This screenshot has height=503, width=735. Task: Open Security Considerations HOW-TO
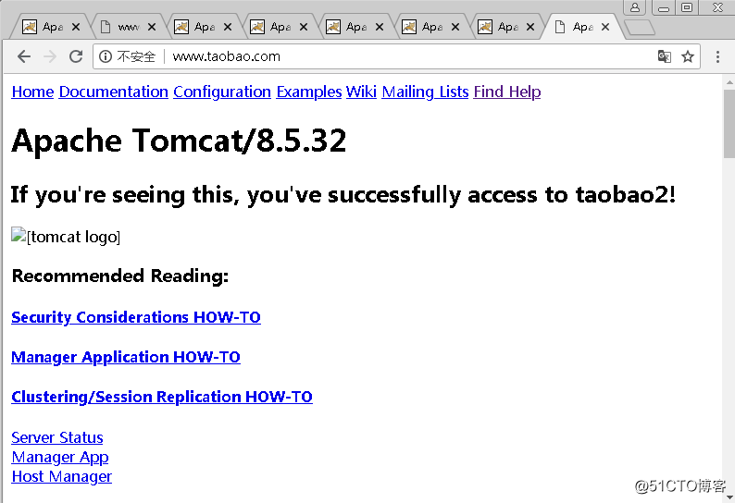(x=136, y=317)
